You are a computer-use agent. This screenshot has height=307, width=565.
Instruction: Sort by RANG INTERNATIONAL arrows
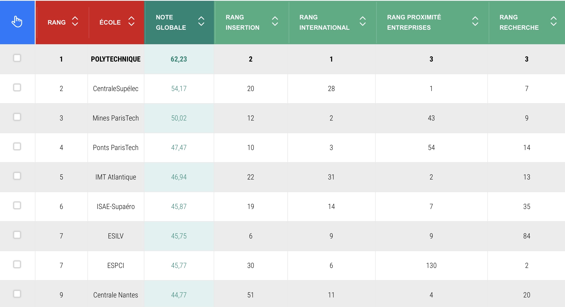coord(363,21)
